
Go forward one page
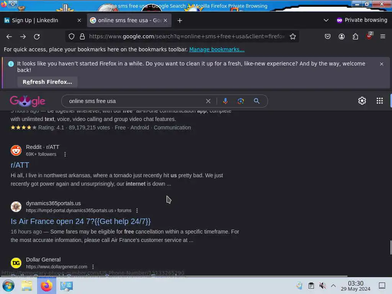[x=23, y=37]
